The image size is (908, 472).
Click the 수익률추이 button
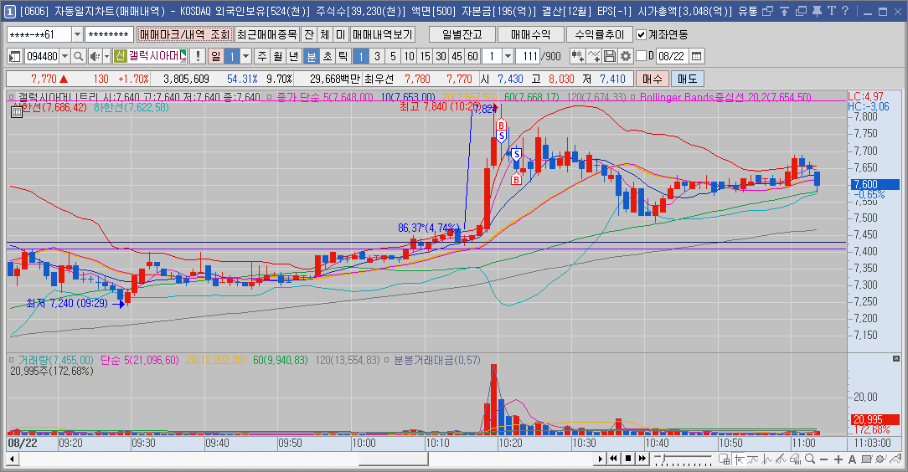coord(600,34)
